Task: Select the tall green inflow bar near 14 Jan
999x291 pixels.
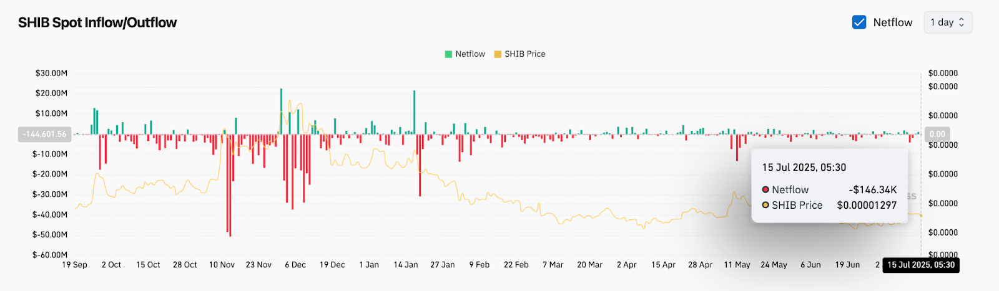Action: pyautogui.click(x=414, y=112)
